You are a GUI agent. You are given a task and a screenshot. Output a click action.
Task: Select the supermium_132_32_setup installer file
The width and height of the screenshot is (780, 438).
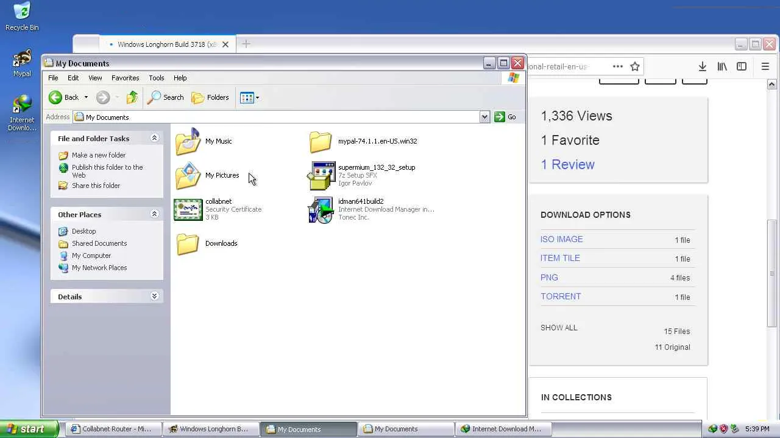pyautogui.click(x=362, y=175)
